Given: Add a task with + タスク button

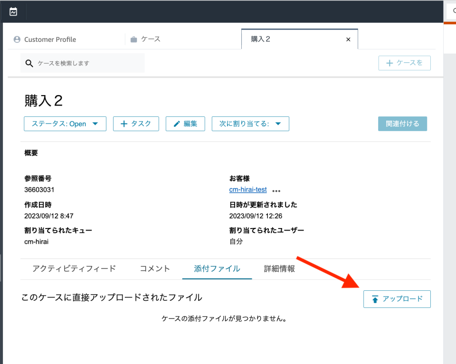Looking at the screenshot, I should pyautogui.click(x=136, y=124).
